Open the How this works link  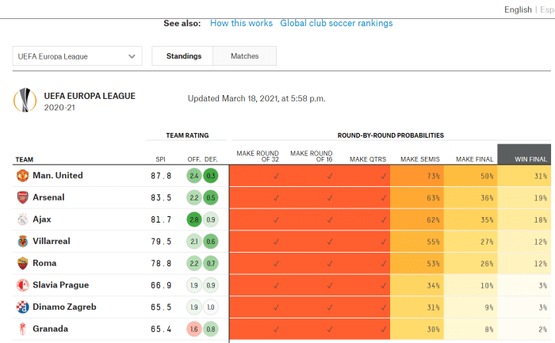(x=240, y=23)
